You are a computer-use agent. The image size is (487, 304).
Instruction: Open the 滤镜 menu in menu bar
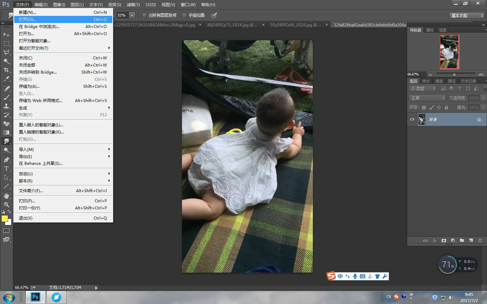coord(133,5)
